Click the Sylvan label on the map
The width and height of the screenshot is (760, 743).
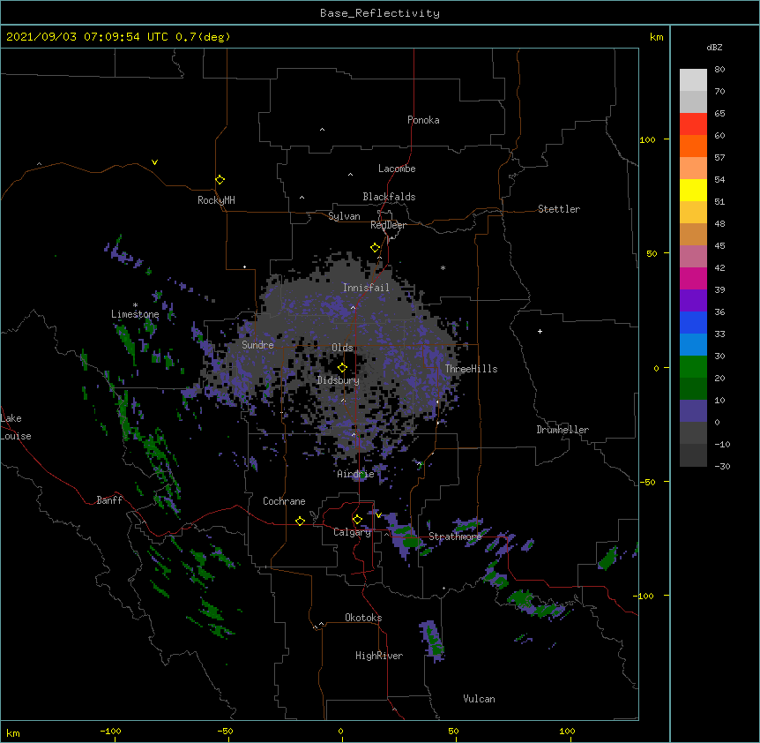344,216
